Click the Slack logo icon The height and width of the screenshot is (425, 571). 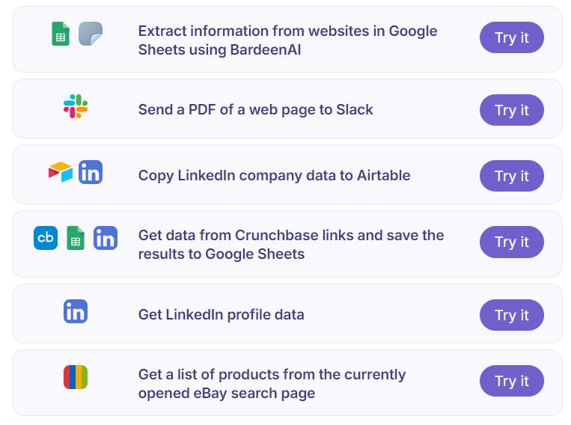pyautogui.click(x=76, y=106)
